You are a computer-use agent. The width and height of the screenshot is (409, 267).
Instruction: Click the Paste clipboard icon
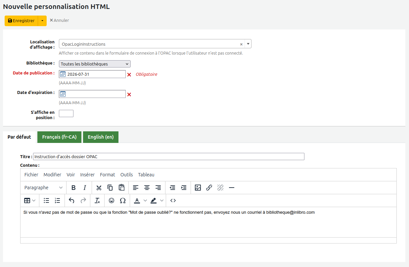click(x=121, y=188)
